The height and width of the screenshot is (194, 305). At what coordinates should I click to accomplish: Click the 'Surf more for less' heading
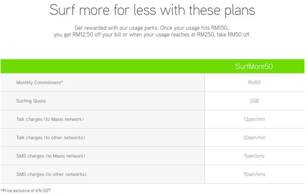coord(152,10)
